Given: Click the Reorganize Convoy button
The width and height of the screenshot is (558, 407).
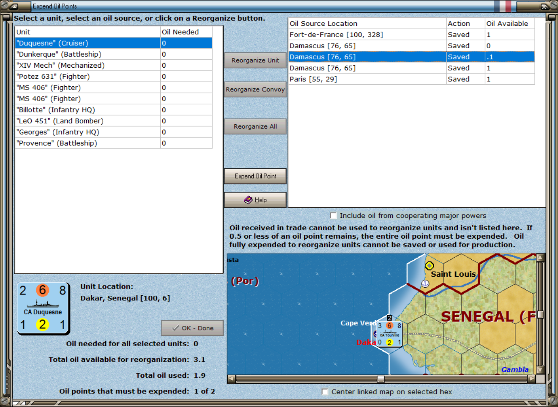Looking at the screenshot, I should [255, 90].
